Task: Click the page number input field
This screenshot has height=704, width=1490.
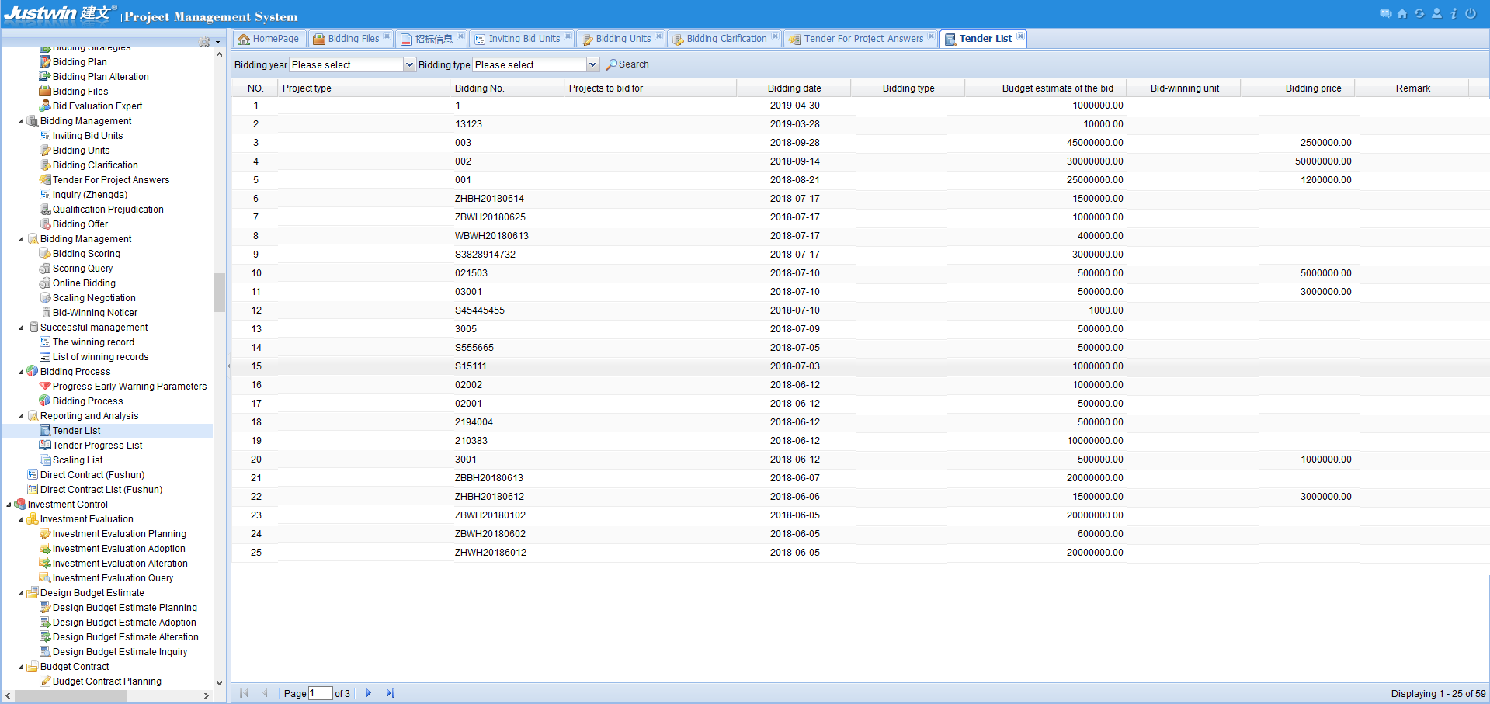Action: [320, 693]
